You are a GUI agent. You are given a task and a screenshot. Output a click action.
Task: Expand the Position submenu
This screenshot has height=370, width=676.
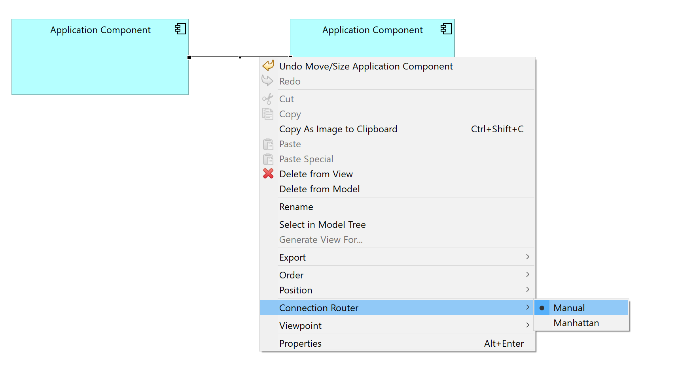coord(527,289)
